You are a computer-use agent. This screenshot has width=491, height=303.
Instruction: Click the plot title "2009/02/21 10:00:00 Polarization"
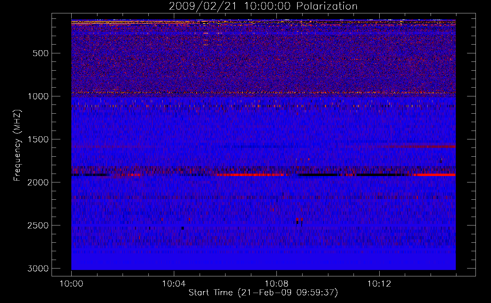[x=263, y=6]
